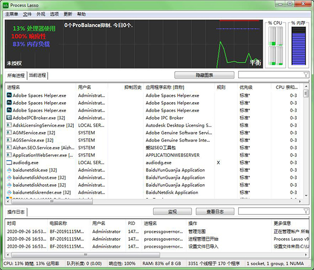Click the Aizhan.SEO.Service.exe process icon
The height and width of the screenshot is (270, 314).
(x=9, y=148)
